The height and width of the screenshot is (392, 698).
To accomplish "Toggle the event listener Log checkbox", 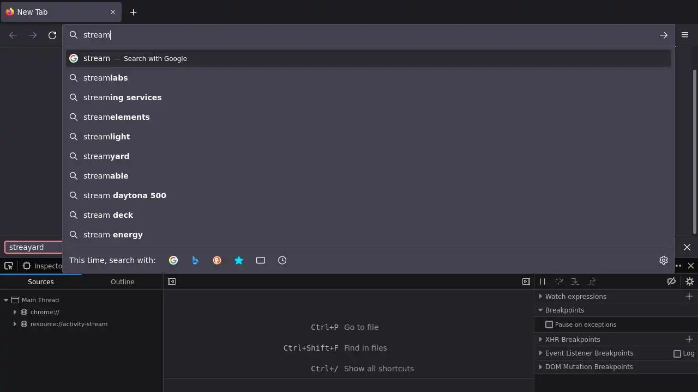I will [677, 353].
